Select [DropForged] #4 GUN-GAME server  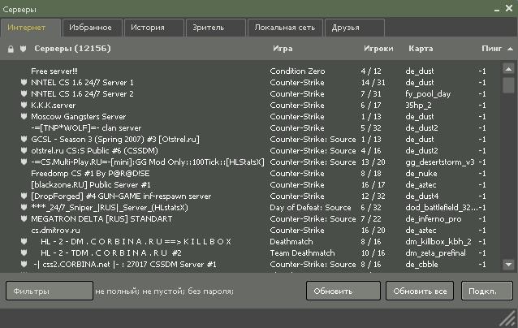251,196
